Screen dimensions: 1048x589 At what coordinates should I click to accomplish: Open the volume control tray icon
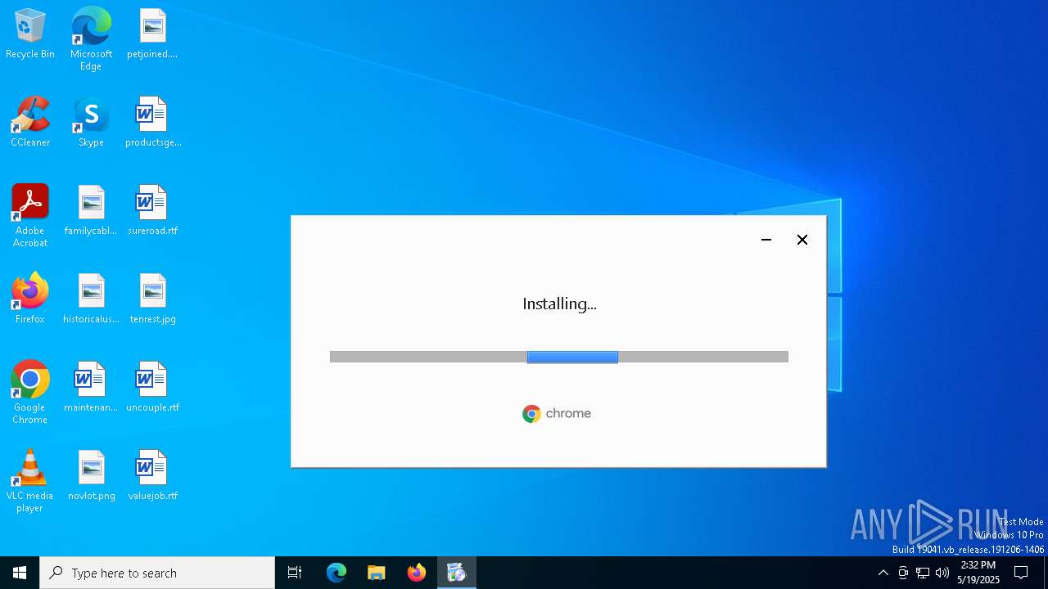(x=942, y=573)
